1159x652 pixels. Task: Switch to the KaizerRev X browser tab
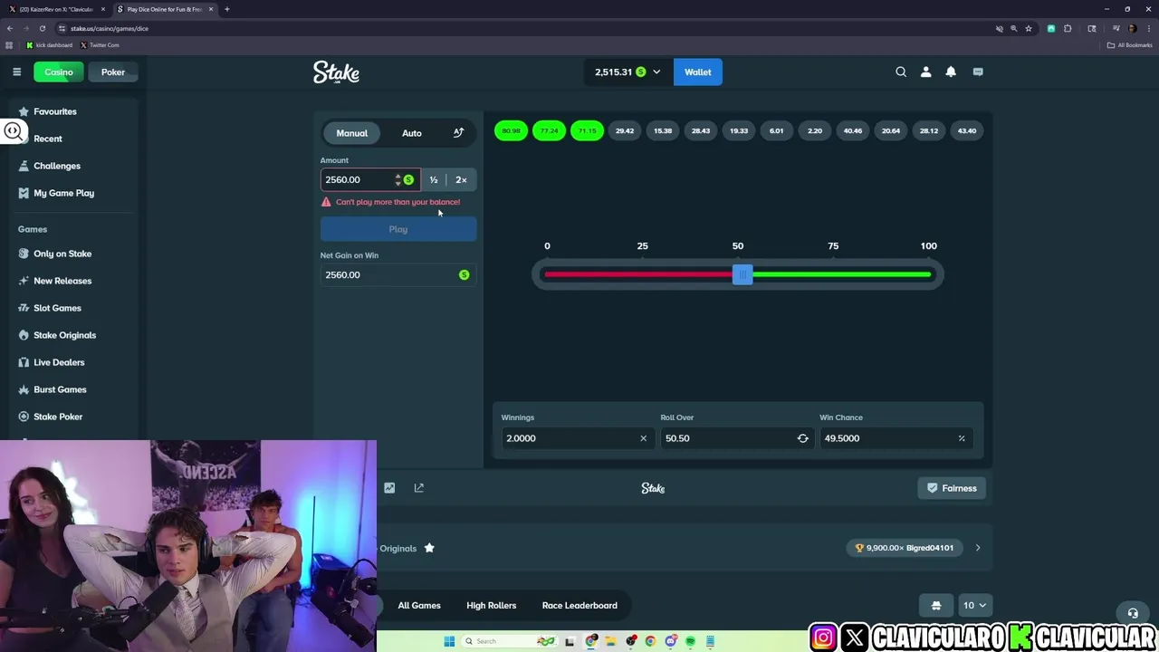coord(56,9)
